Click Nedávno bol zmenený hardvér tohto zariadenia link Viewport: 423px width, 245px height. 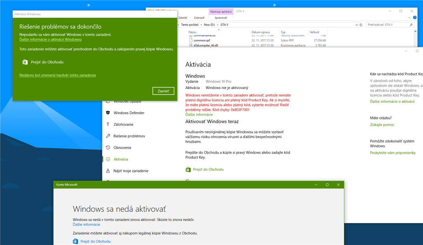[x=57, y=75]
